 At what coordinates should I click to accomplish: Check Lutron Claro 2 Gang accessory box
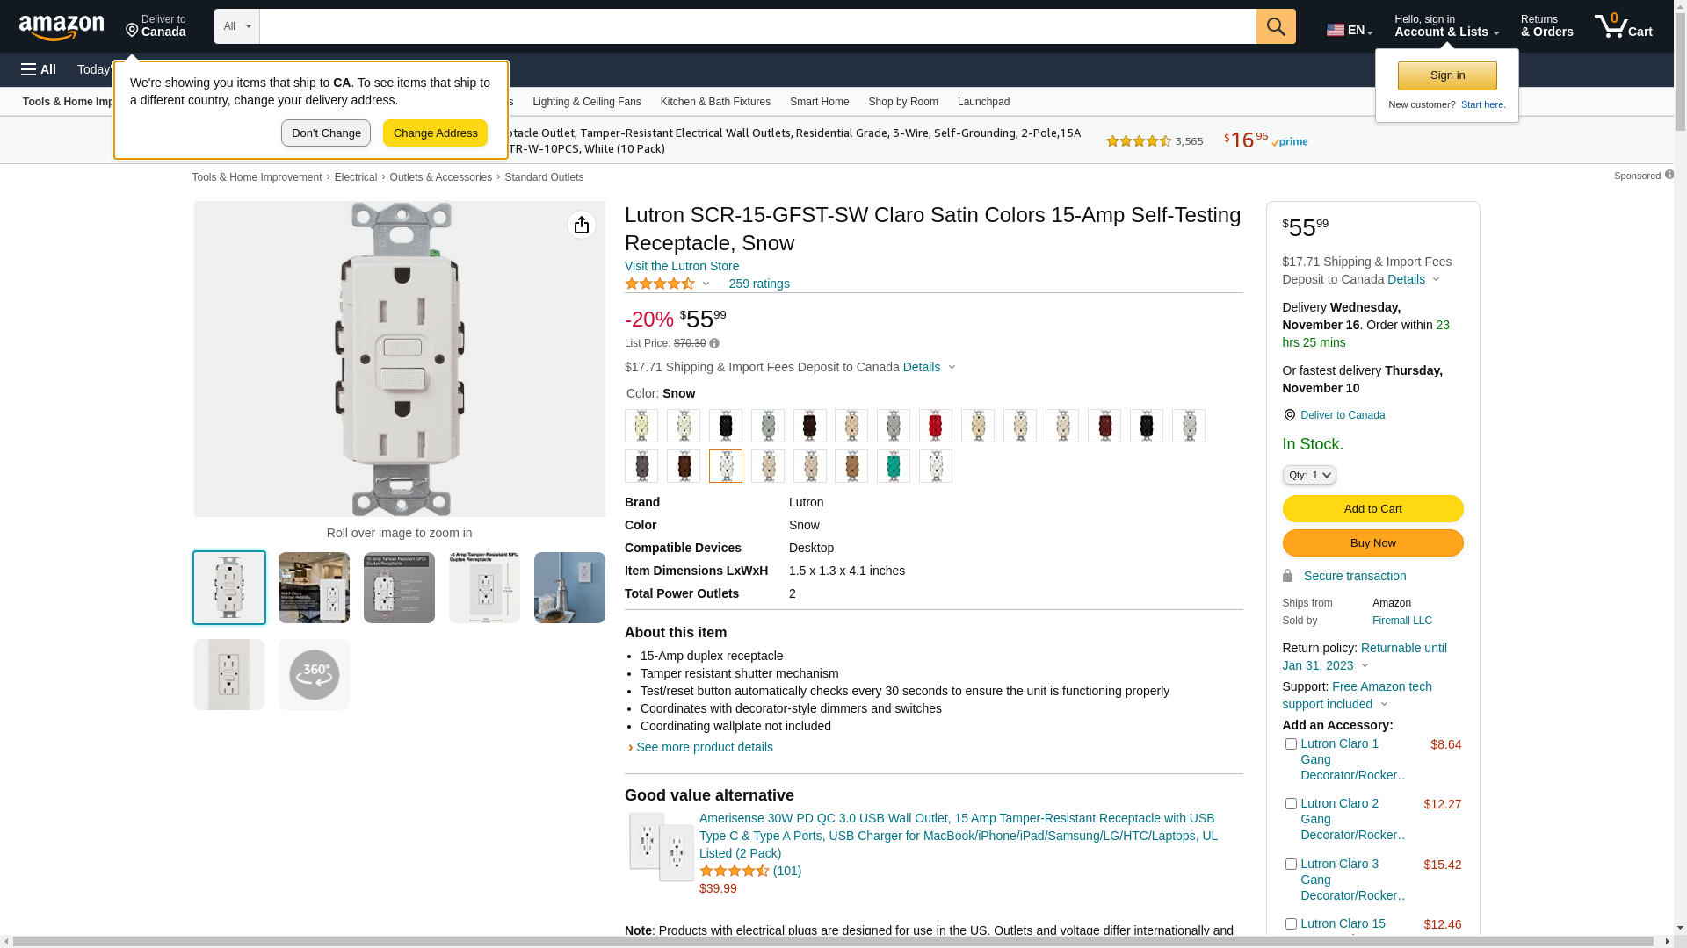coord(1291,804)
